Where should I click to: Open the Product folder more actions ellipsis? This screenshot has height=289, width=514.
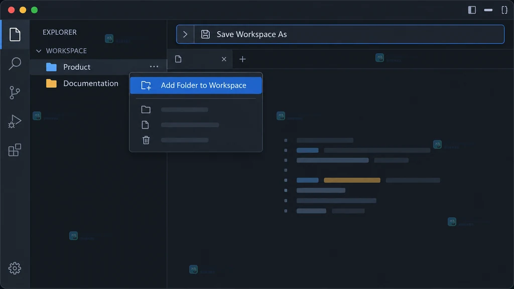pyautogui.click(x=154, y=67)
